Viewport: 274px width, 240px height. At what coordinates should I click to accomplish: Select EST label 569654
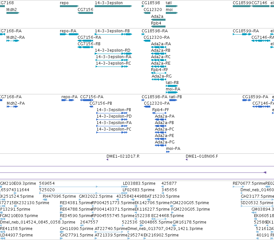pos(47,183)
